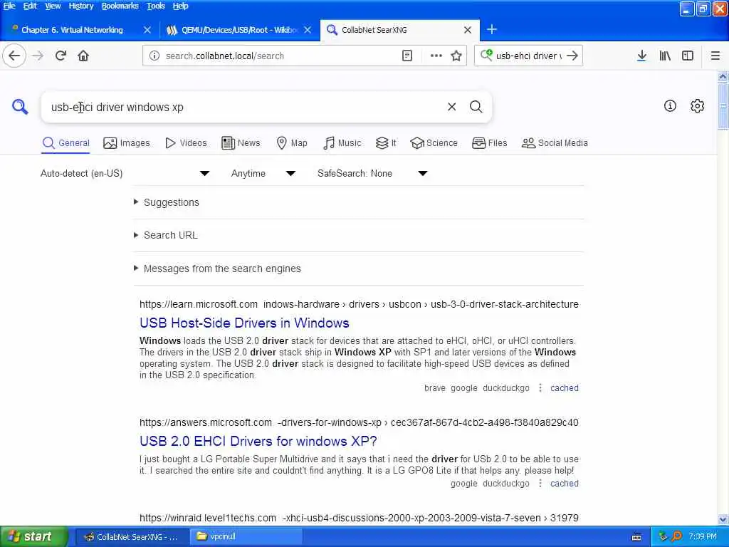Go back with the browser back arrow

tap(14, 56)
